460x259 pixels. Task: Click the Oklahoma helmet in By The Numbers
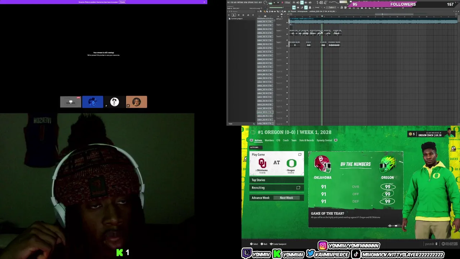tap(322, 164)
